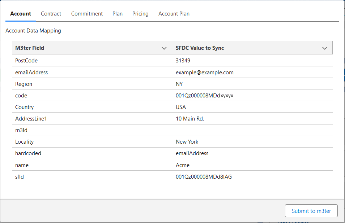Click the AddressLine1 value 10 Main Rd.

190,119
